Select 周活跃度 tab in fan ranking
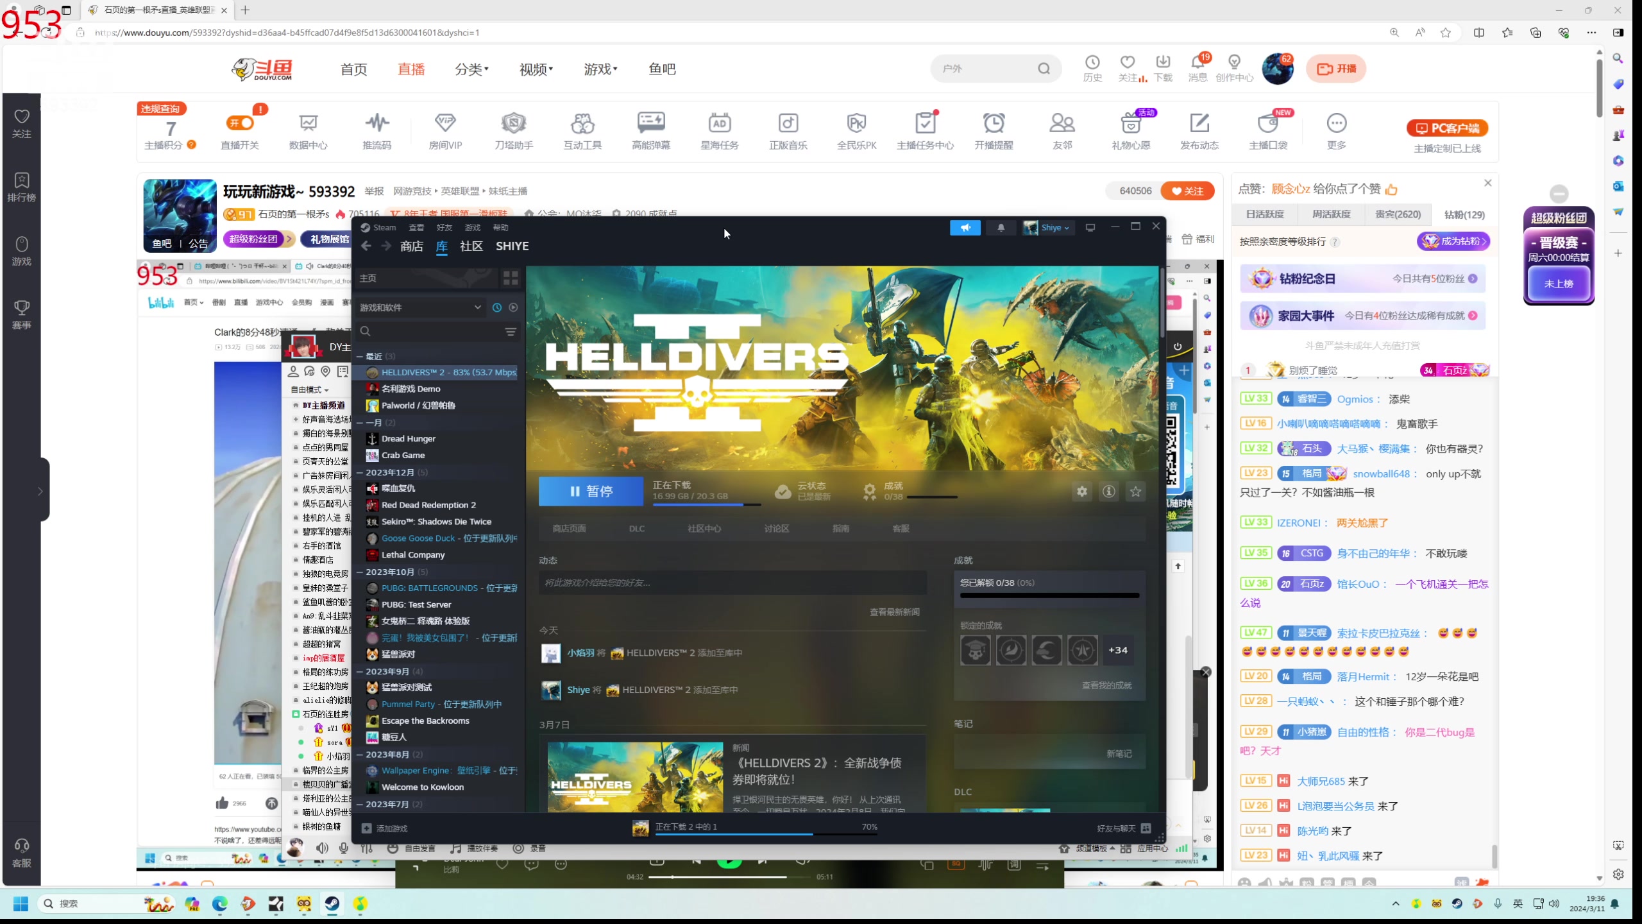The height and width of the screenshot is (924, 1642). [1332, 214]
